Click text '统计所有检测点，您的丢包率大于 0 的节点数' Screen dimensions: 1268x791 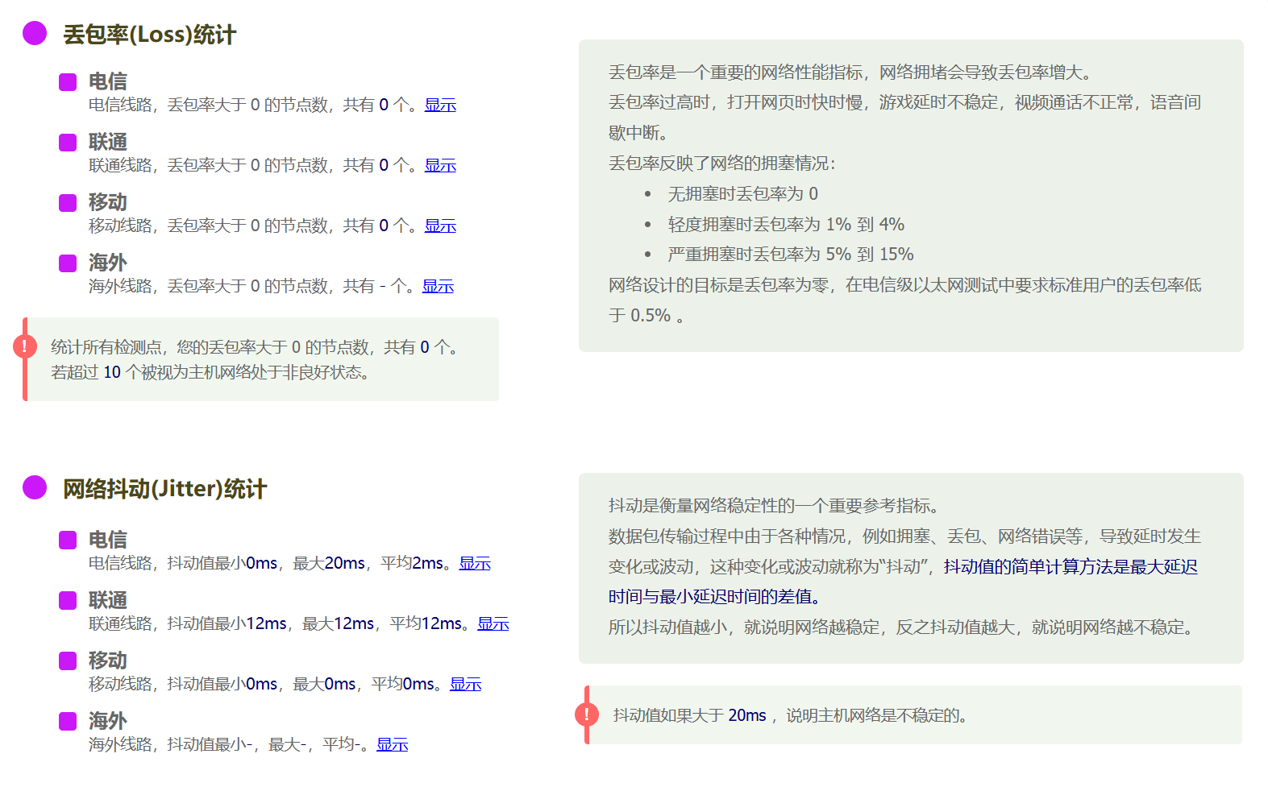click(x=210, y=347)
